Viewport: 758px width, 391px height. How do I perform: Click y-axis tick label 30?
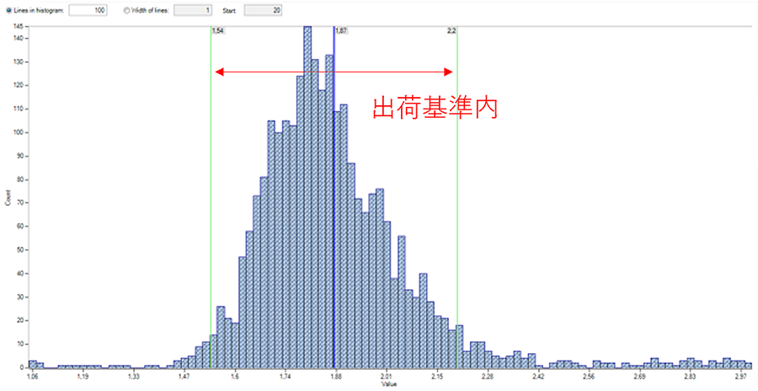pyautogui.click(x=20, y=297)
